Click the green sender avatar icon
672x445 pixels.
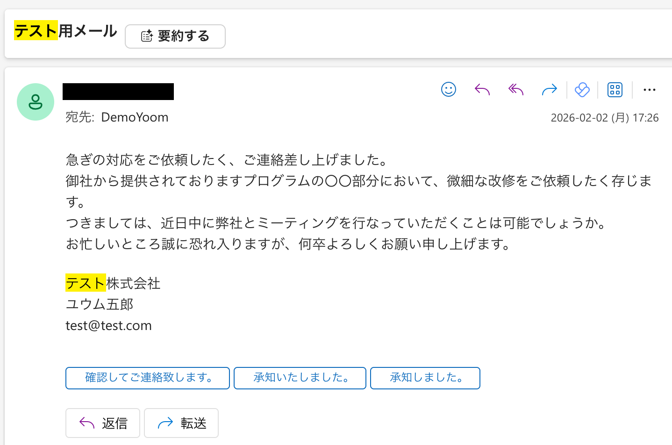coord(36,102)
